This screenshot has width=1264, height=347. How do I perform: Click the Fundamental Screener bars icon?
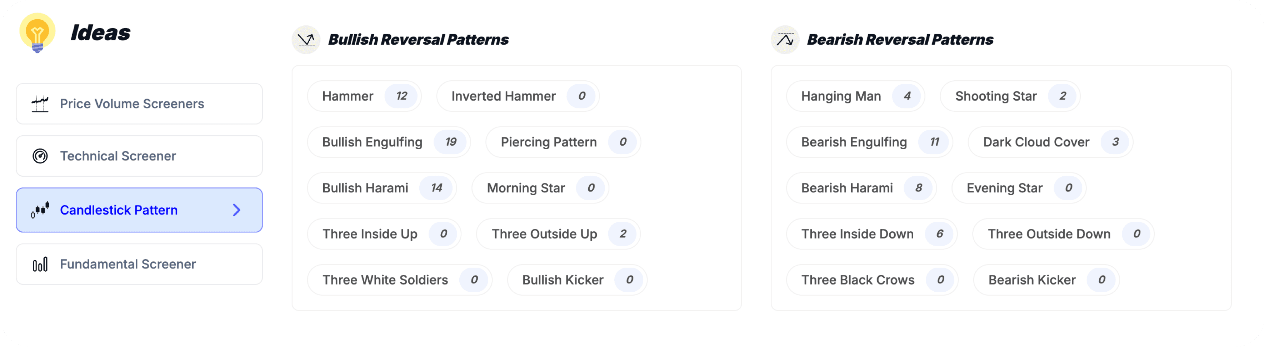[40, 264]
